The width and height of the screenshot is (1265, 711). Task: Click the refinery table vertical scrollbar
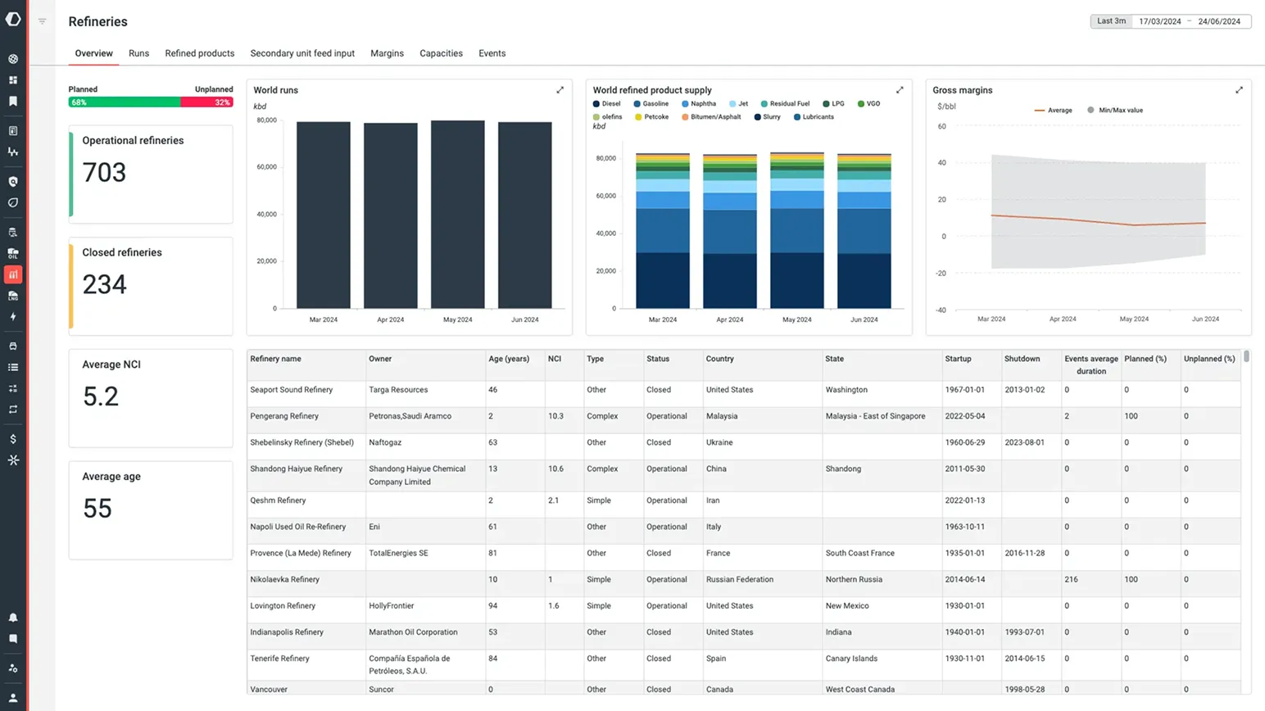(x=1246, y=356)
